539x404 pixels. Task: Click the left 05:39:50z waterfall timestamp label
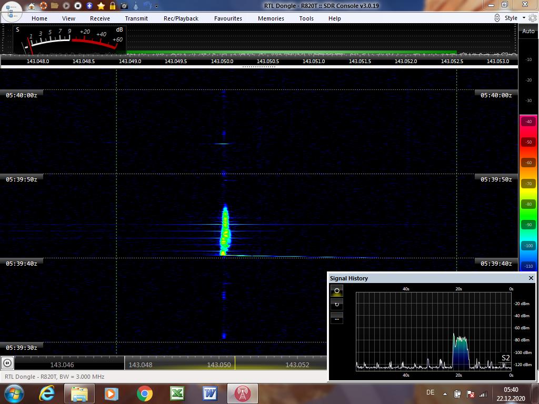coord(21,179)
